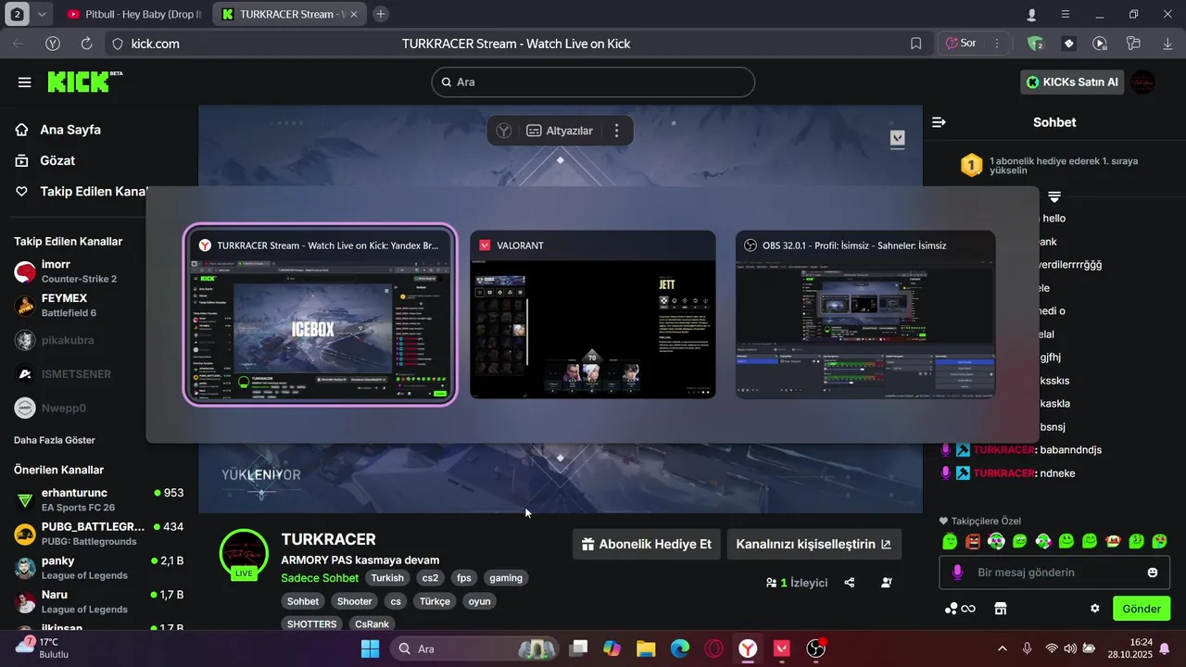The height and width of the screenshot is (667, 1186).
Task: Click the Sor assistant button
Action: [x=961, y=44]
